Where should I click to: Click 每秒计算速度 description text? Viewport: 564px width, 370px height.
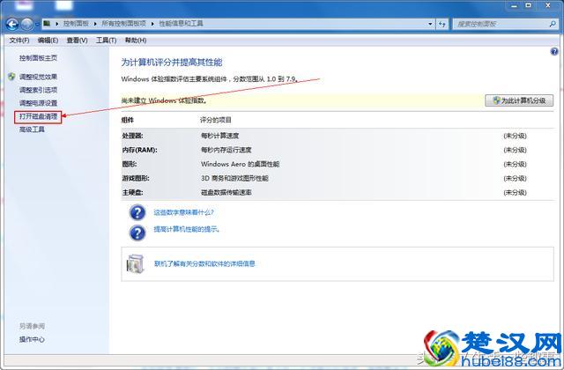[x=219, y=136]
